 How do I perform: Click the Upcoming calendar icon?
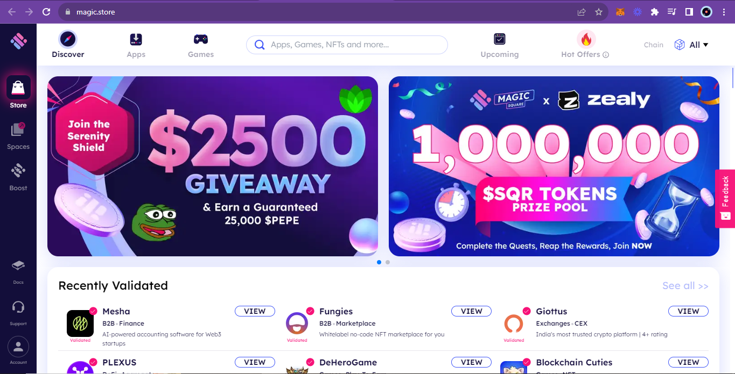pyautogui.click(x=500, y=39)
